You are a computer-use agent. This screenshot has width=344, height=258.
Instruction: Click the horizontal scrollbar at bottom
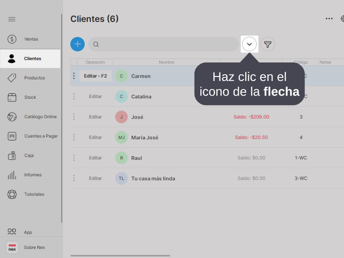pyautogui.click(x=120, y=256)
